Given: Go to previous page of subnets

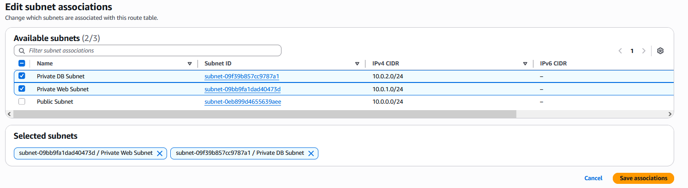Looking at the screenshot, I should click(x=620, y=51).
